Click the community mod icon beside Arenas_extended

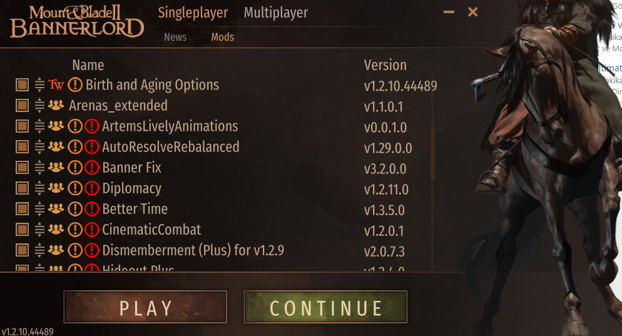click(56, 105)
